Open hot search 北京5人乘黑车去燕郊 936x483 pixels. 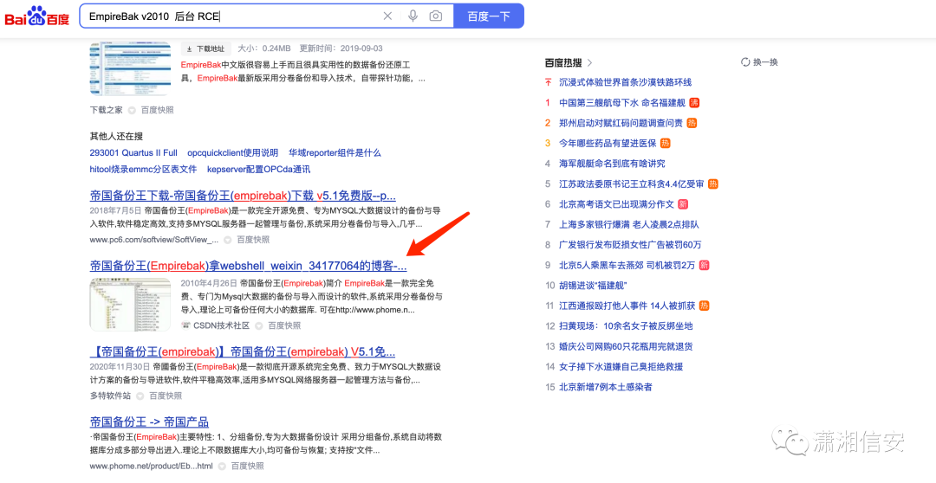(627, 265)
